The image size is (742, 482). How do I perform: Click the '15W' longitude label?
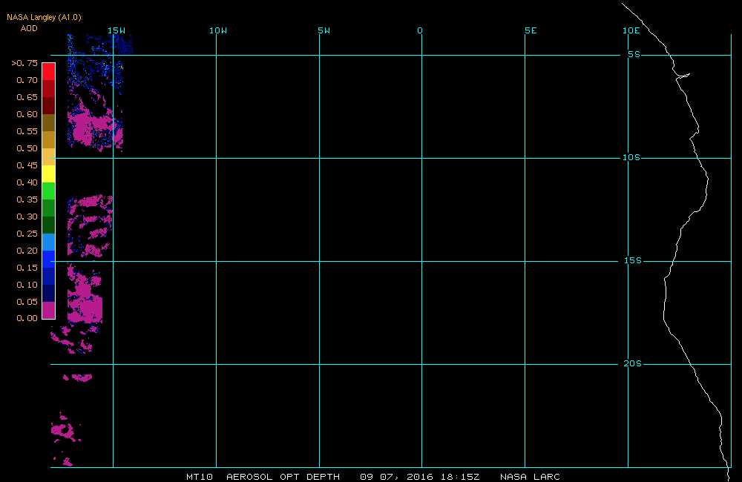click(116, 30)
